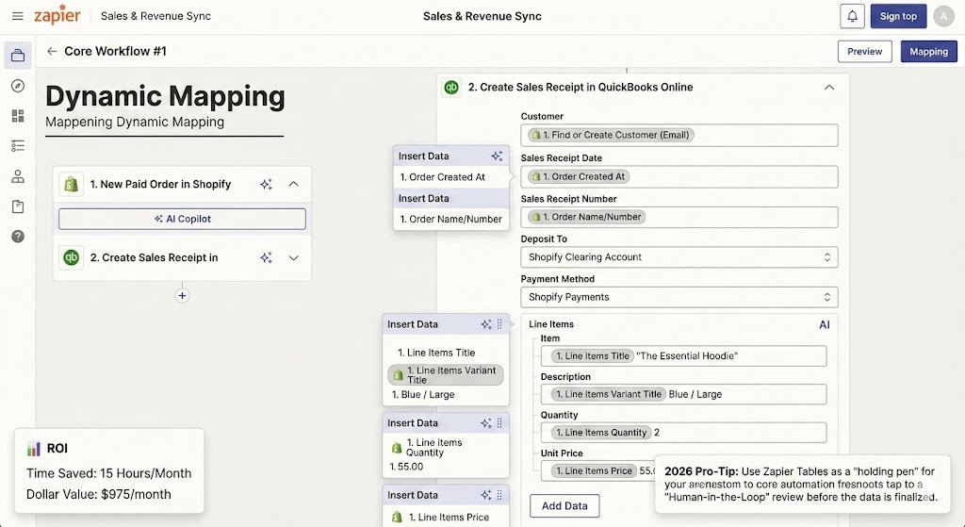This screenshot has width=965, height=527.
Task: Expand the Create Sales Receipt step in list
Action: pos(293,257)
